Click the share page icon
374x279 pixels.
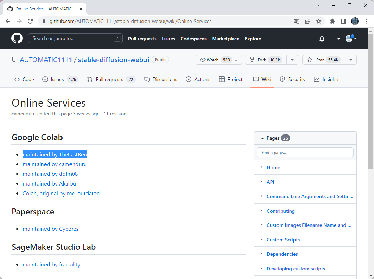click(x=308, y=21)
